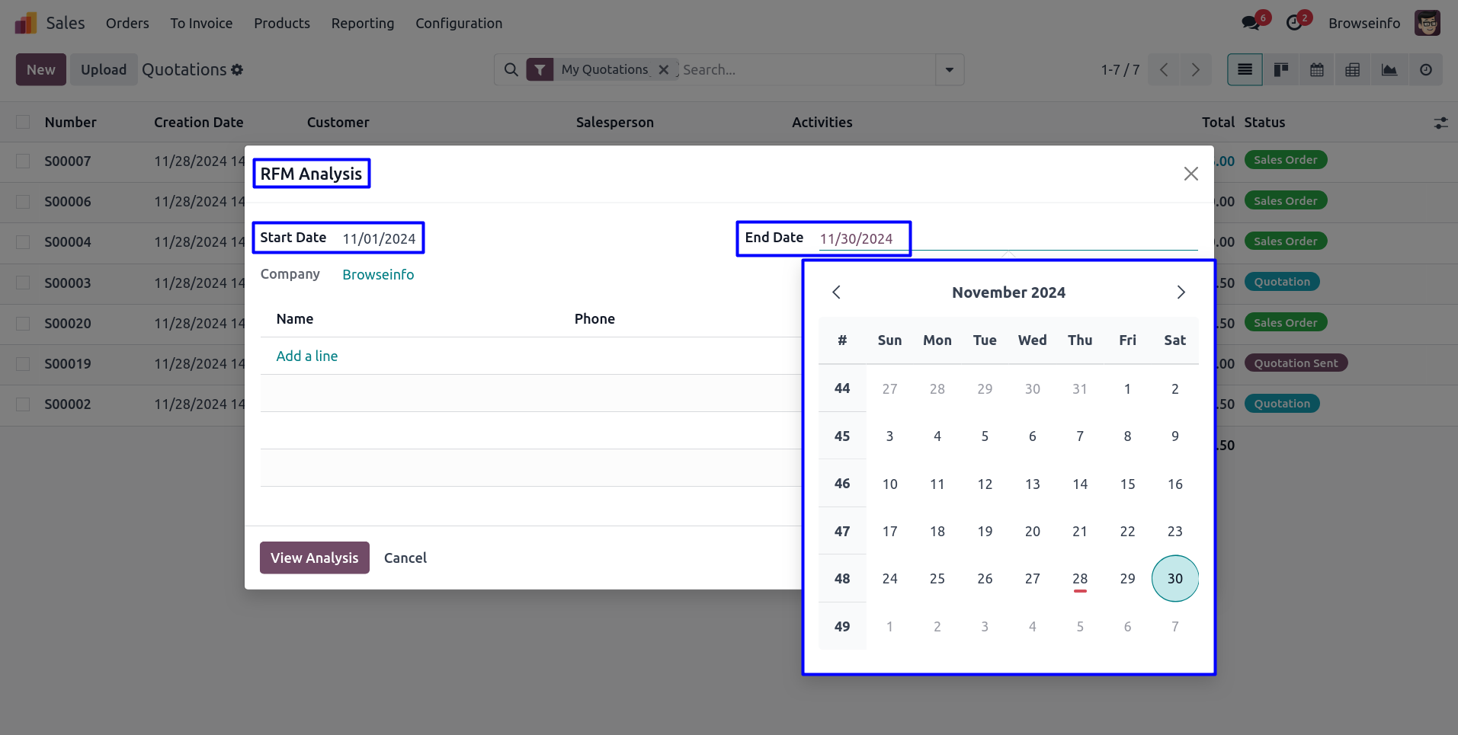Remove the My Quotations filter
This screenshot has height=735, width=1458.
click(x=664, y=70)
